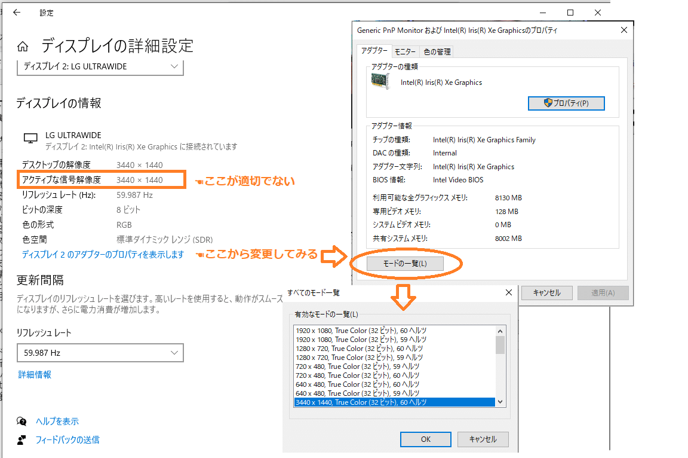Open the モードの一覧(L) button
This screenshot has height=458, width=688.
[405, 264]
